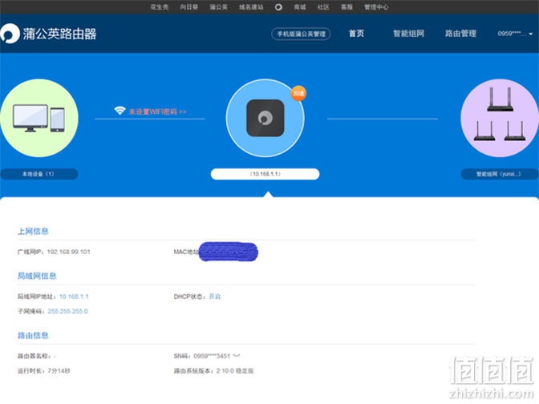Open 管理中心 in top bar
The image size is (539, 404).
coord(376,7)
